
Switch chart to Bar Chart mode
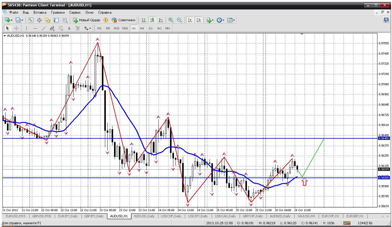pyautogui.click(x=144, y=20)
